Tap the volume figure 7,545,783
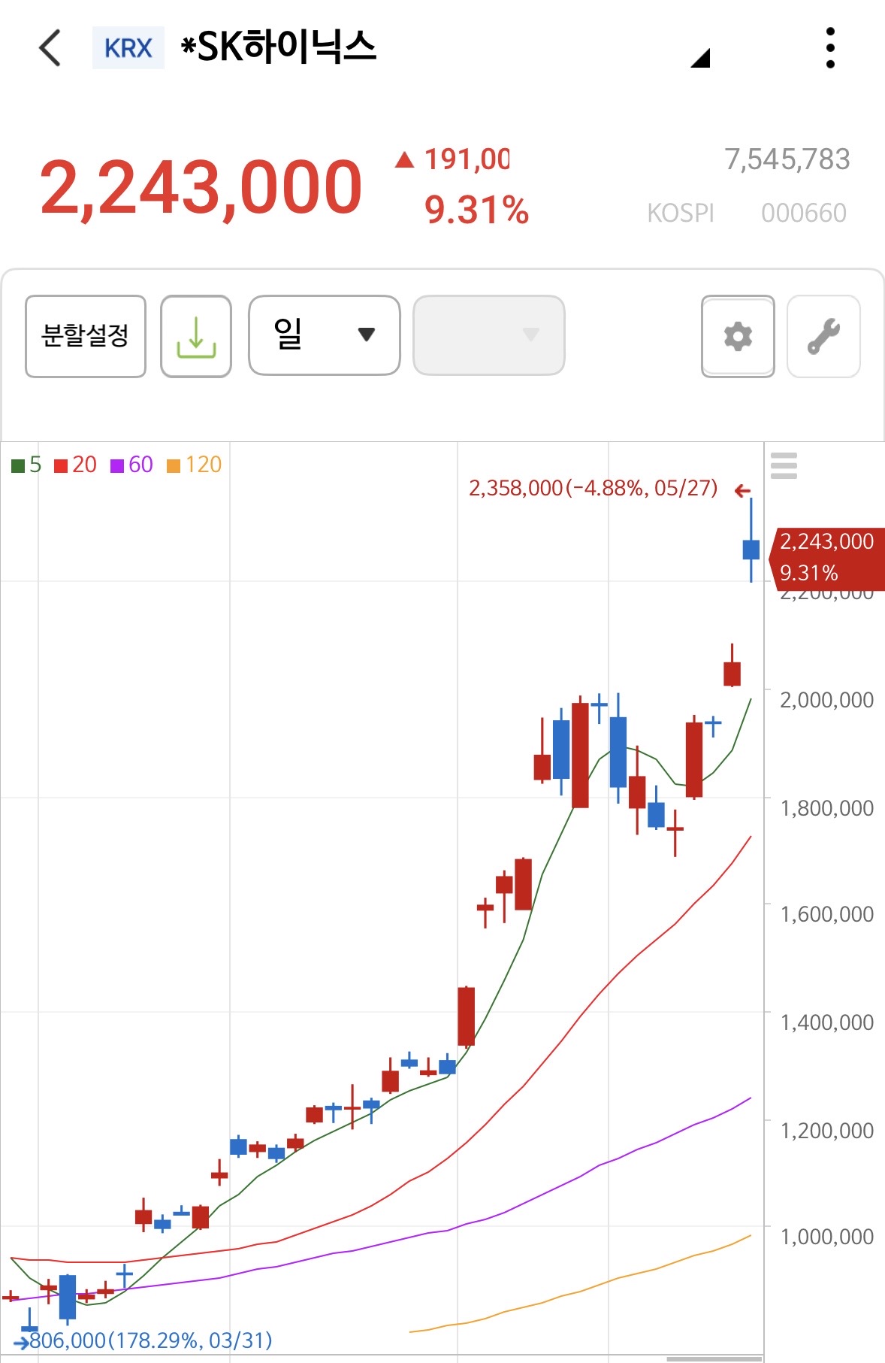 click(787, 159)
